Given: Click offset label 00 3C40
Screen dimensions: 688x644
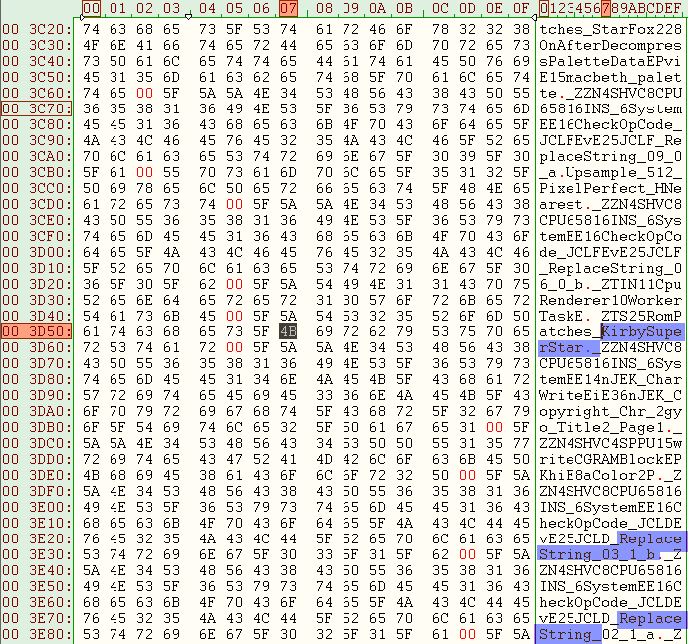Looking at the screenshot, I should click(37, 61).
